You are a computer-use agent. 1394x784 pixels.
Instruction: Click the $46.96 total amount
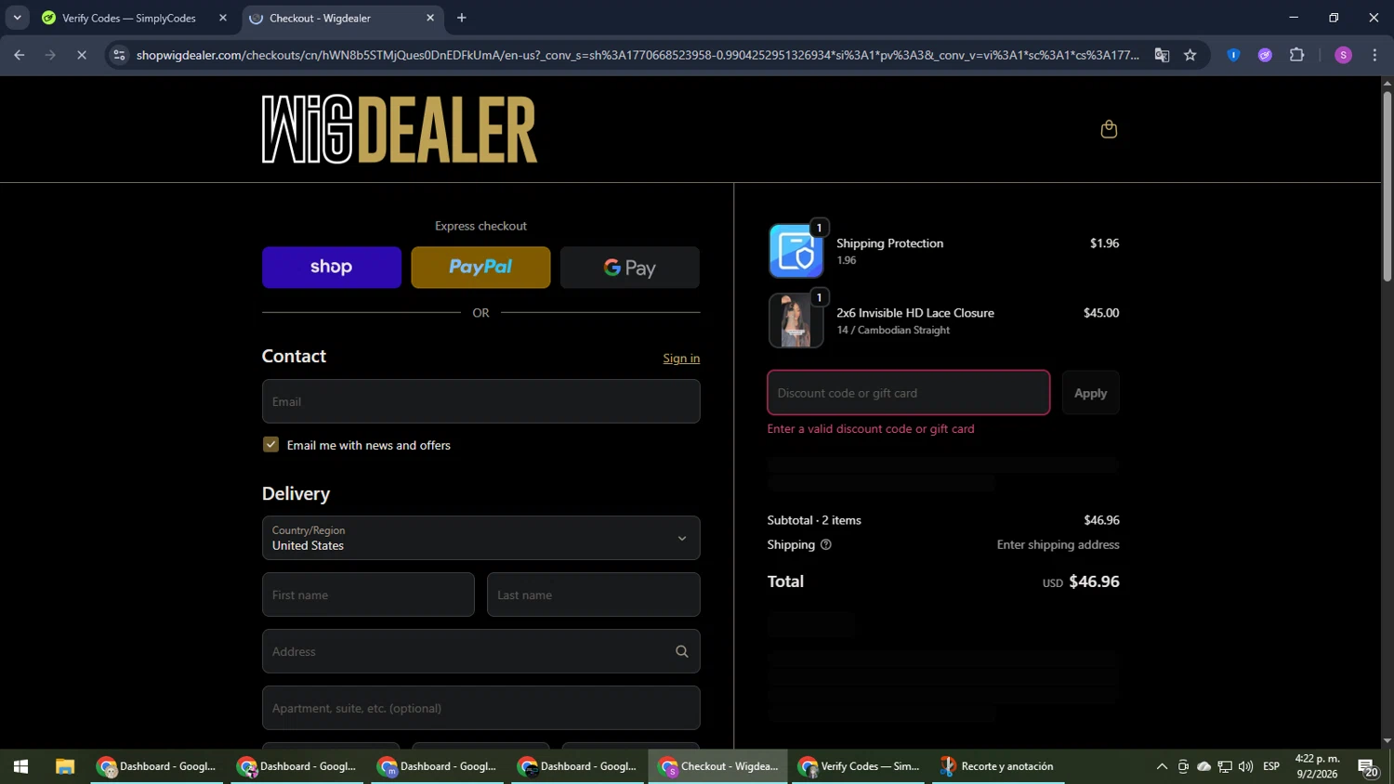tap(1094, 581)
